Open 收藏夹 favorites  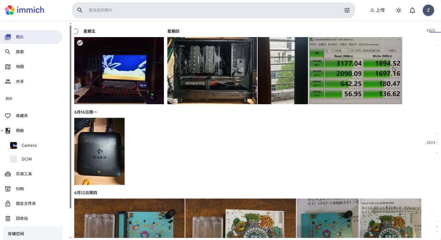pos(31,116)
